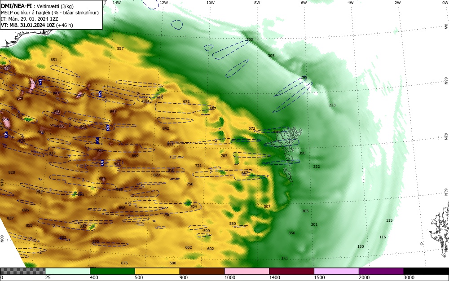Click the '223' map value

point(332,105)
